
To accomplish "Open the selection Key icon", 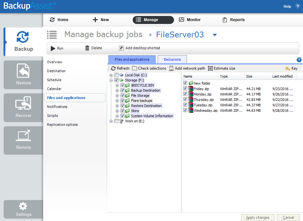I will (x=288, y=69).
